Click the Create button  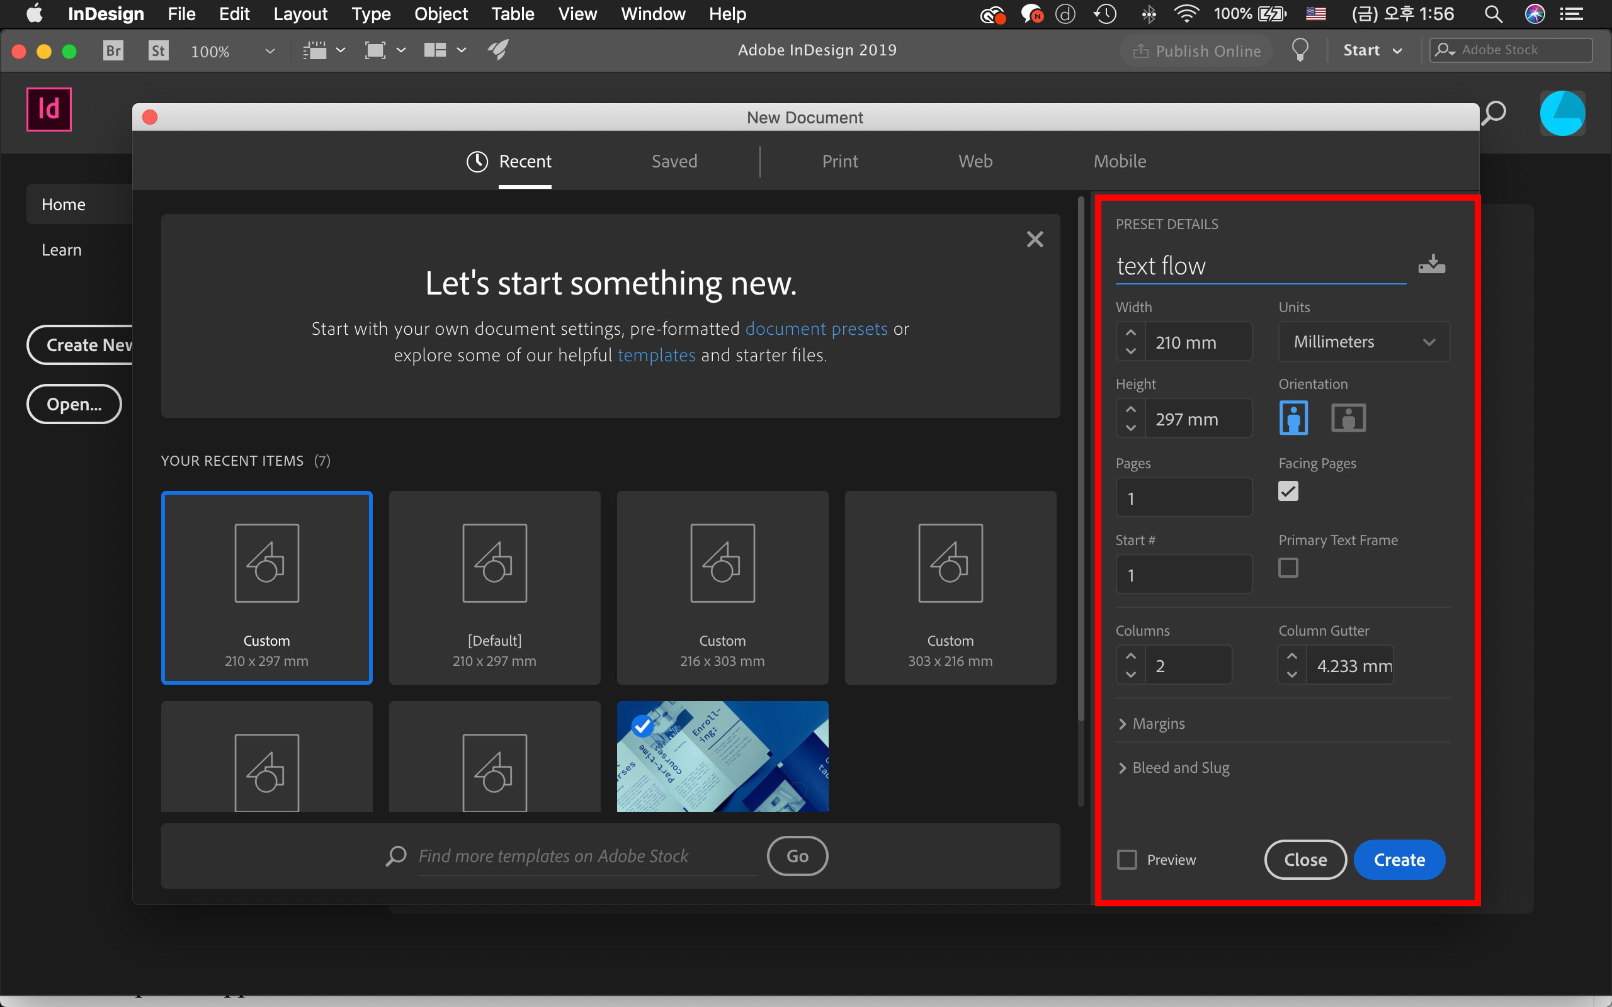point(1400,860)
